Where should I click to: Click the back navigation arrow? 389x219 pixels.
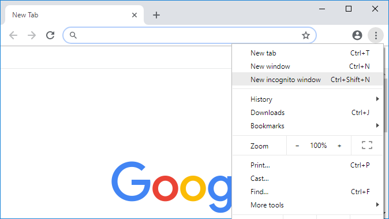point(13,35)
